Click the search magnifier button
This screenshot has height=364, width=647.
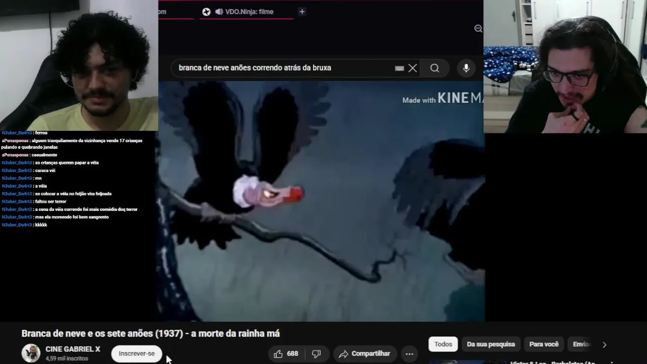(x=435, y=68)
